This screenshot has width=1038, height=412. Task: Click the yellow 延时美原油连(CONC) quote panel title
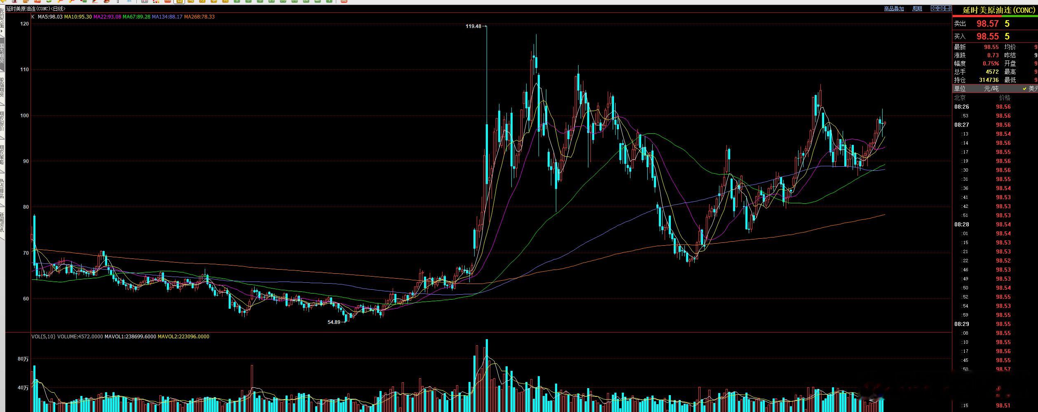998,10
